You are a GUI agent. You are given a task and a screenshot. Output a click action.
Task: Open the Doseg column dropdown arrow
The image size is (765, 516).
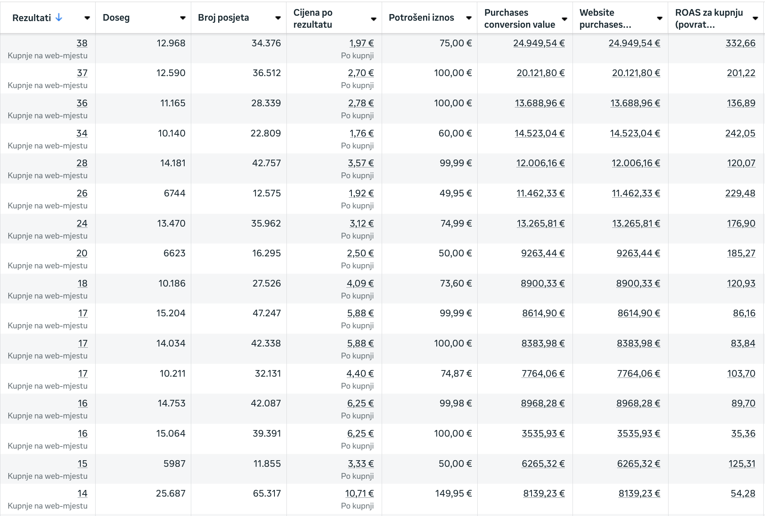coord(183,18)
